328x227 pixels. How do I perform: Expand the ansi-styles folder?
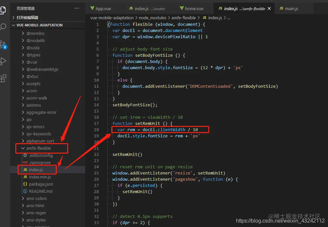tap(48, 220)
